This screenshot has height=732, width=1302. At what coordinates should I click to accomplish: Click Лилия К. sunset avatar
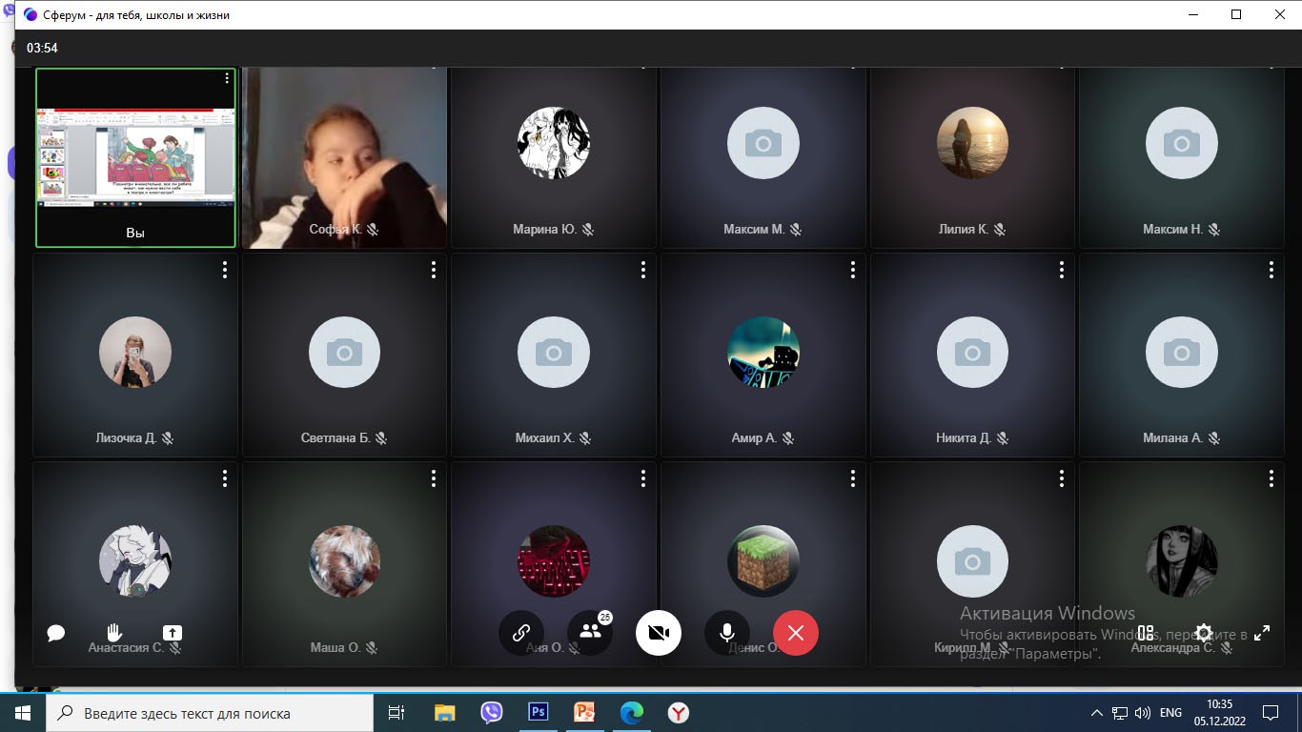[972, 143]
